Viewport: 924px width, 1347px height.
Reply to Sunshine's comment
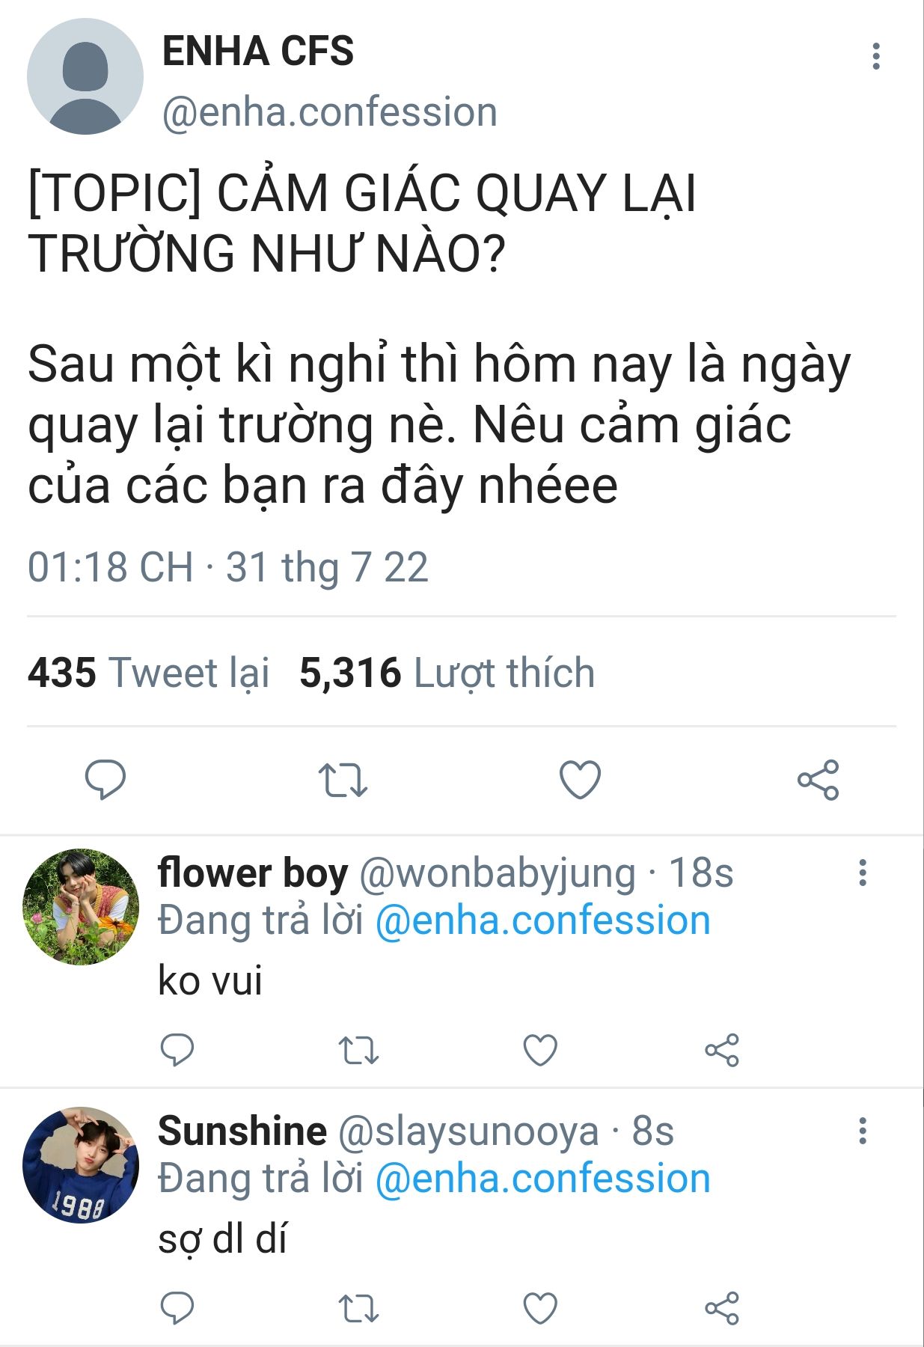coord(177,1308)
